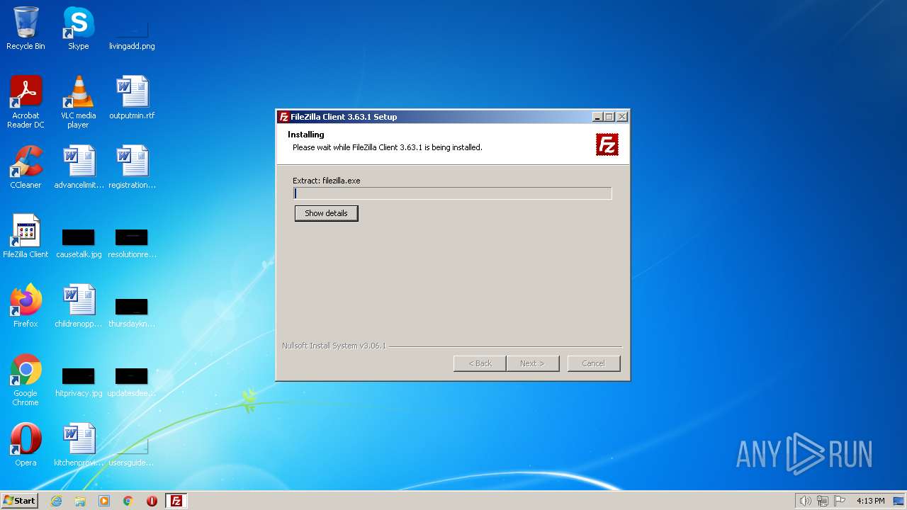The image size is (907, 510).
Task: Open Windows Explorer from taskbar
Action: tap(80, 501)
